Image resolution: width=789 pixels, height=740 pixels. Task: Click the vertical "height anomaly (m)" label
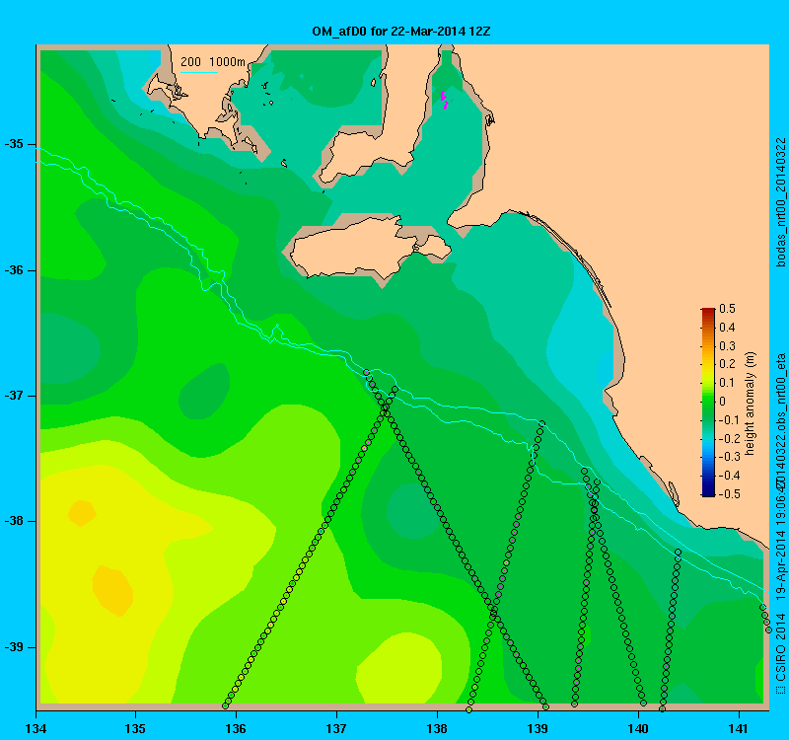pos(751,404)
